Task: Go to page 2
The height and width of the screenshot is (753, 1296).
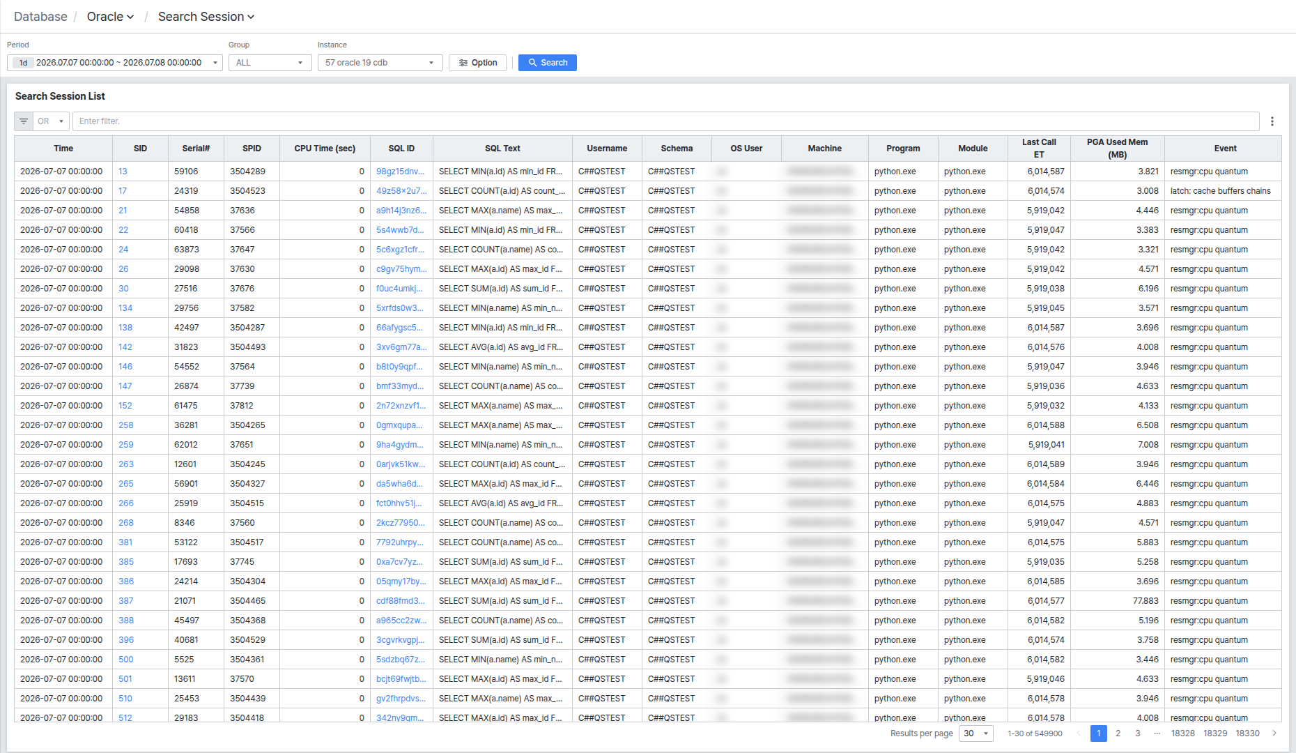Action: pyautogui.click(x=1118, y=733)
